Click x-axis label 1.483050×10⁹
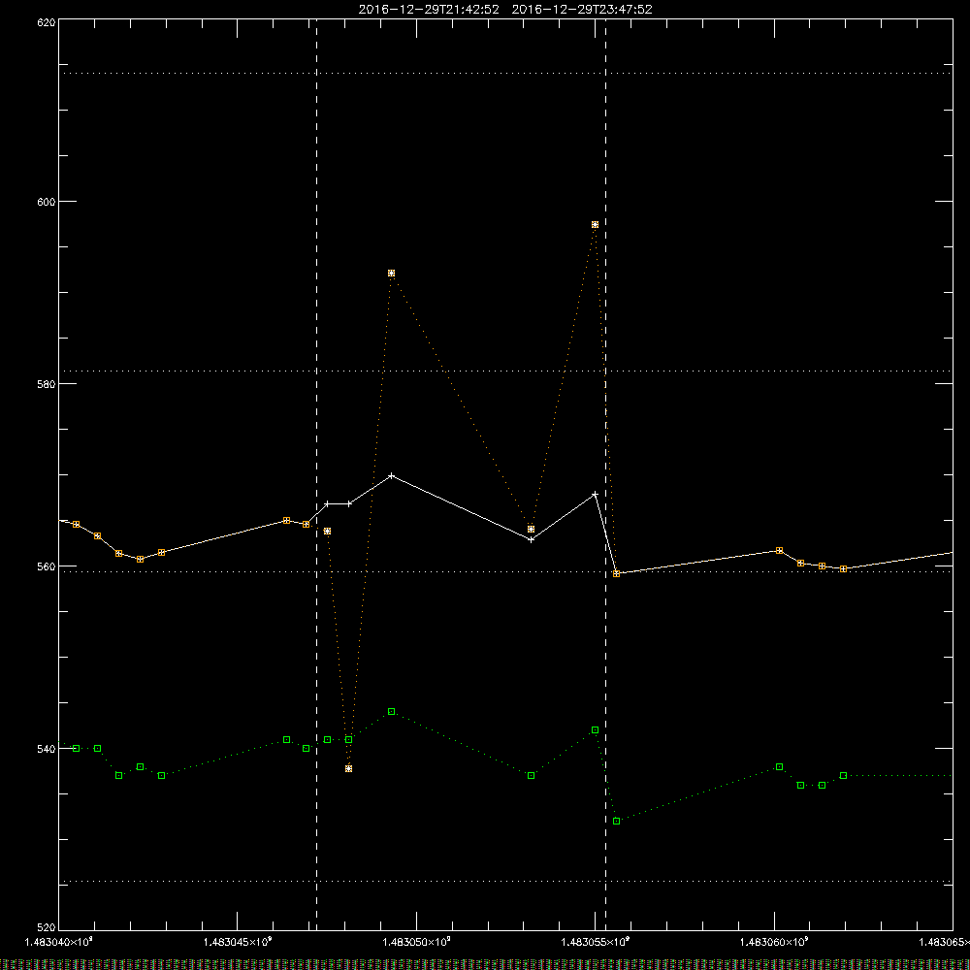 coord(416,942)
